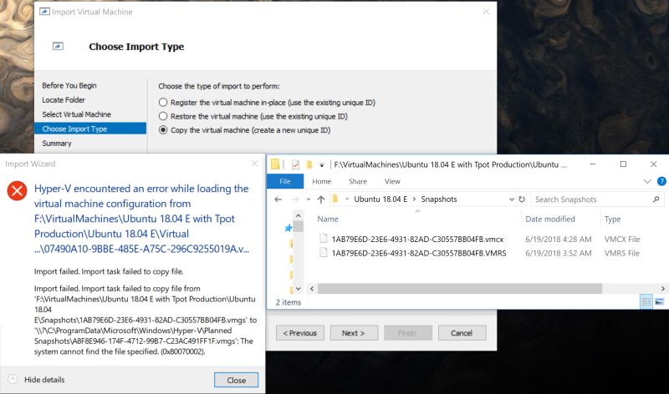Go to Select Virtual Machine step
The height and width of the screenshot is (394, 669).
(x=76, y=114)
